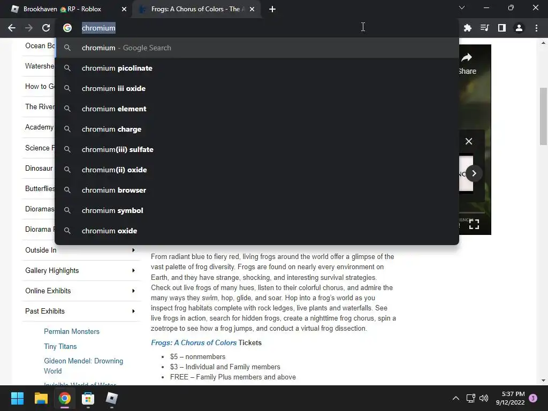Viewport: 548px width, 411px height.
Task: Open a new browser tab
Action: pos(272,9)
